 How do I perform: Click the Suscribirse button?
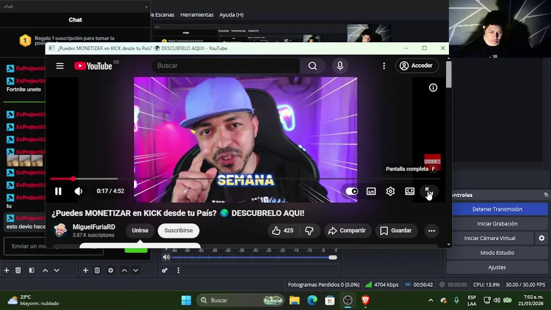[178, 230]
